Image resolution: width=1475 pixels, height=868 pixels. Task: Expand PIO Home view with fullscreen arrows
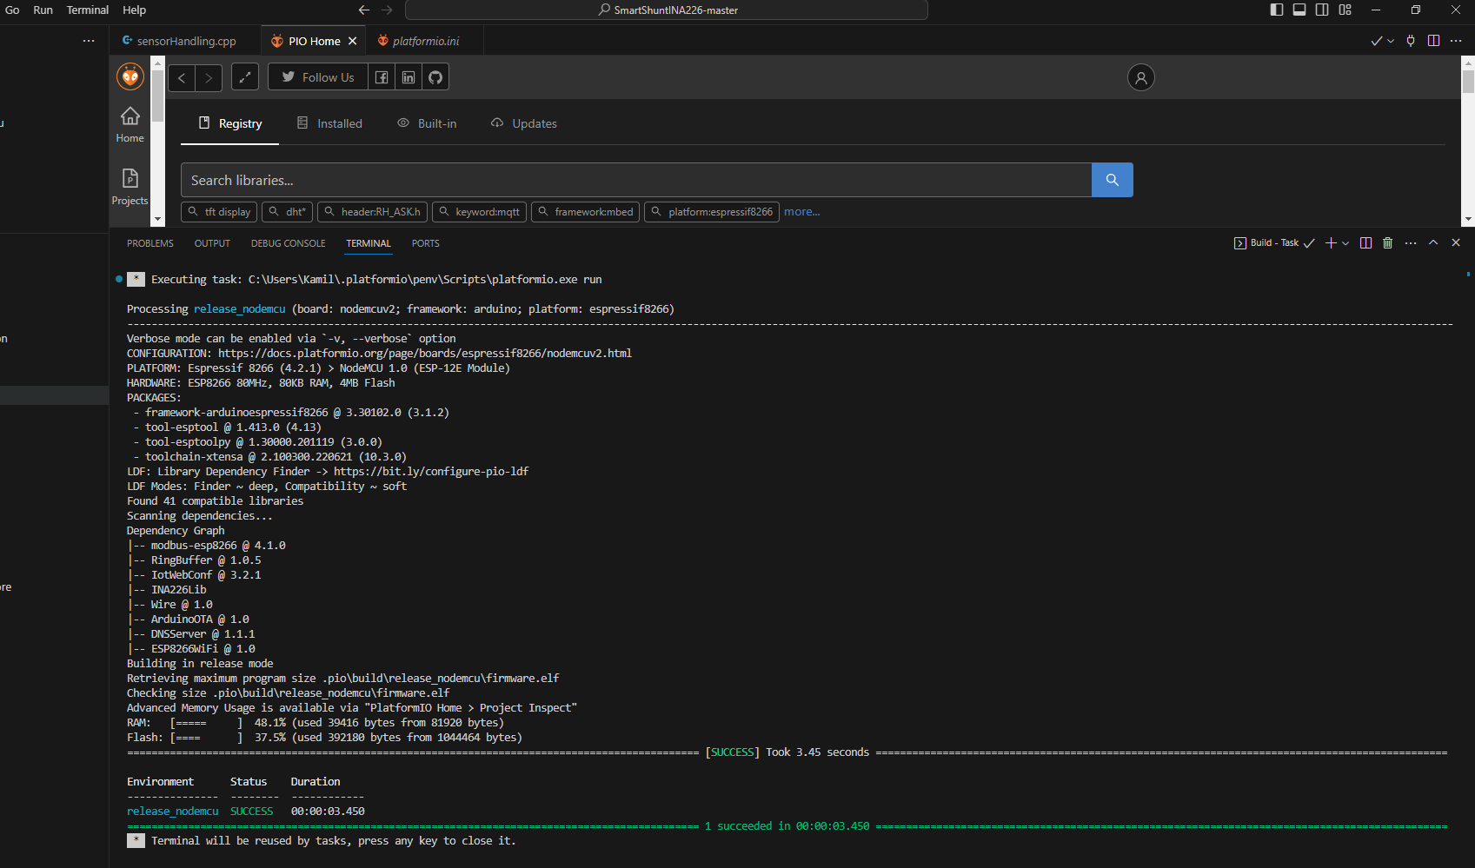click(x=245, y=77)
